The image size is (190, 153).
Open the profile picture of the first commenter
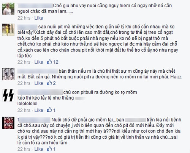[x=8, y=9]
